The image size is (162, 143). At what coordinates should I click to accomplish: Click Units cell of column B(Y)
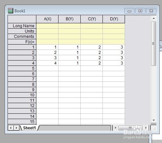pos(69,31)
